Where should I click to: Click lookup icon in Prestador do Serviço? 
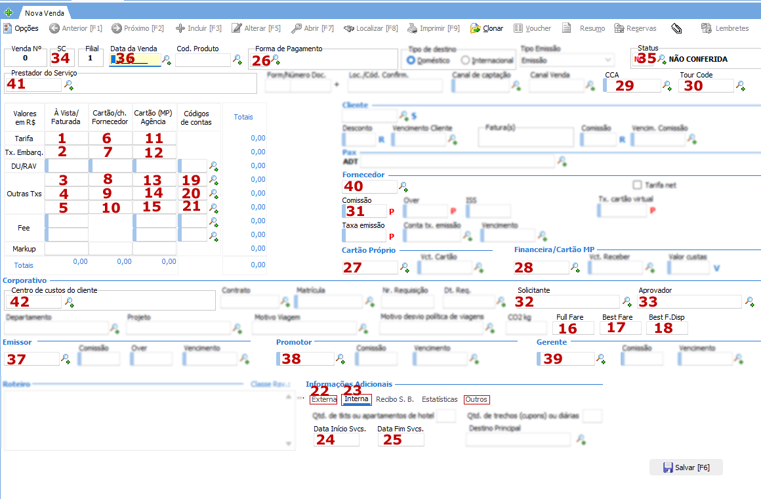pyautogui.click(x=69, y=85)
